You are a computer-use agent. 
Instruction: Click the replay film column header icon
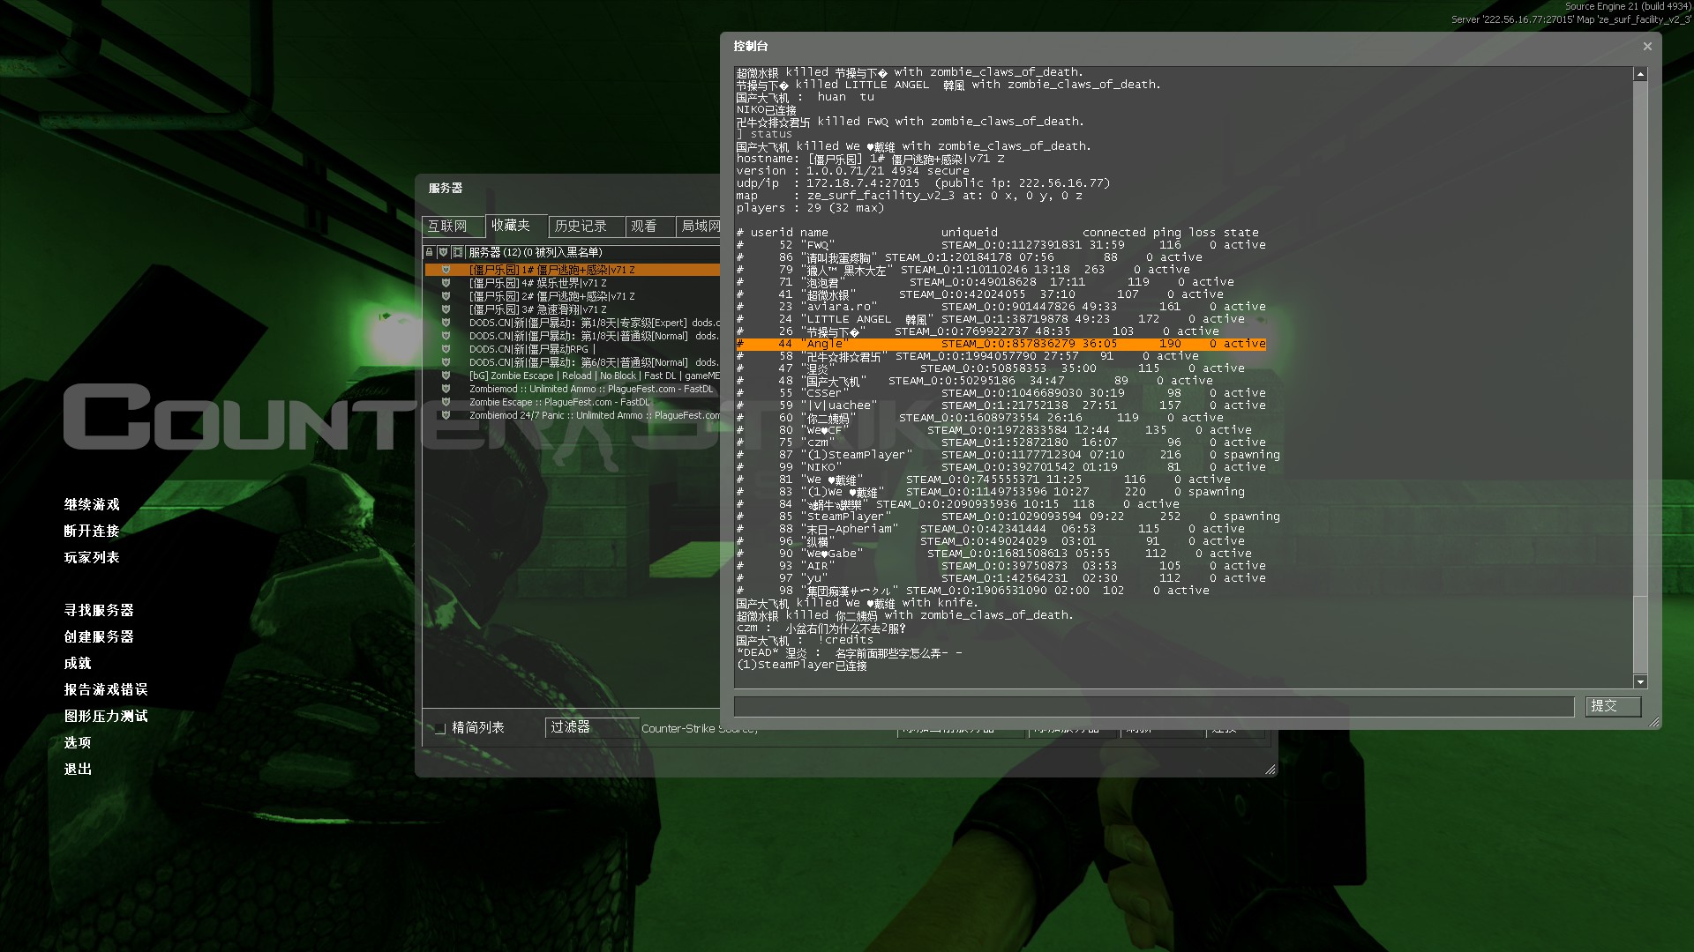coord(458,252)
